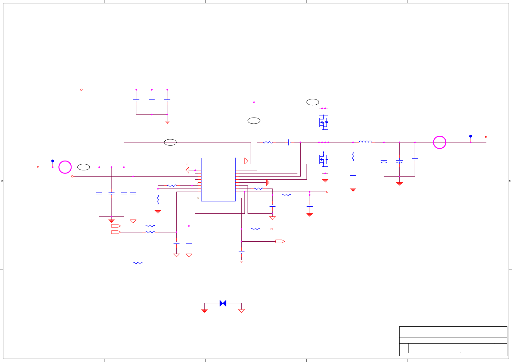The height and width of the screenshot is (362, 512).
Task: Select the isolated resistor with unconnected wire ends
Action: (x=138, y=263)
